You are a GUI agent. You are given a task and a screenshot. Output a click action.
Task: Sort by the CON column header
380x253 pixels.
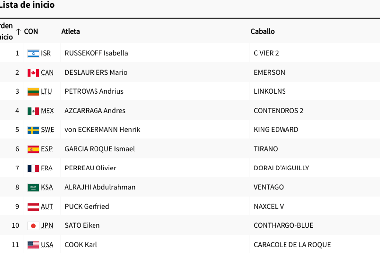pos(31,31)
